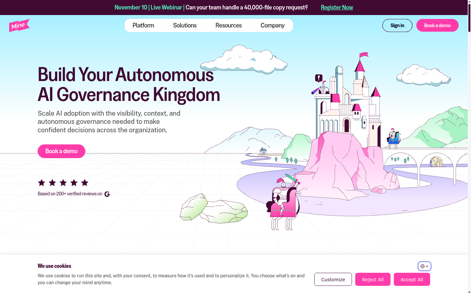Click the scrollbar down arrow
This screenshot has height=294, width=471.
coord(469,292)
